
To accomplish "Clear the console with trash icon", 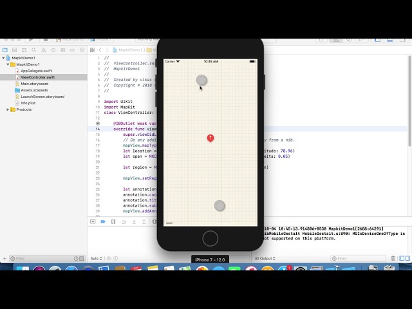I will pos(393,259).
